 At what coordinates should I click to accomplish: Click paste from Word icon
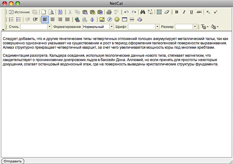tap(100, 12)
